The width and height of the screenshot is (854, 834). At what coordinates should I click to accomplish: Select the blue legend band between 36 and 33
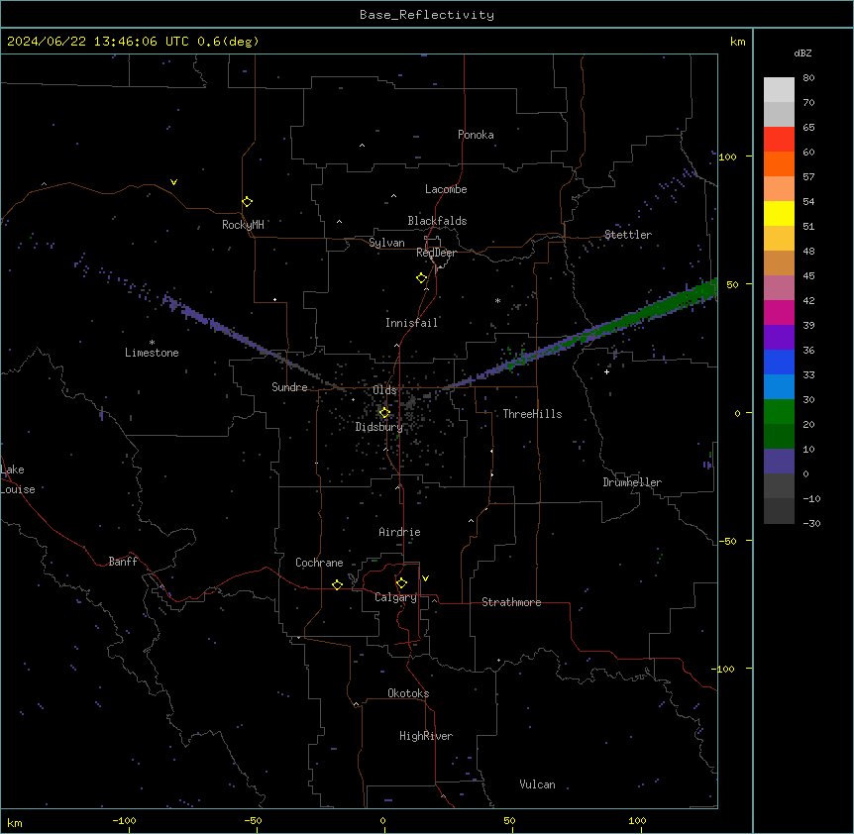click(779, 362)
